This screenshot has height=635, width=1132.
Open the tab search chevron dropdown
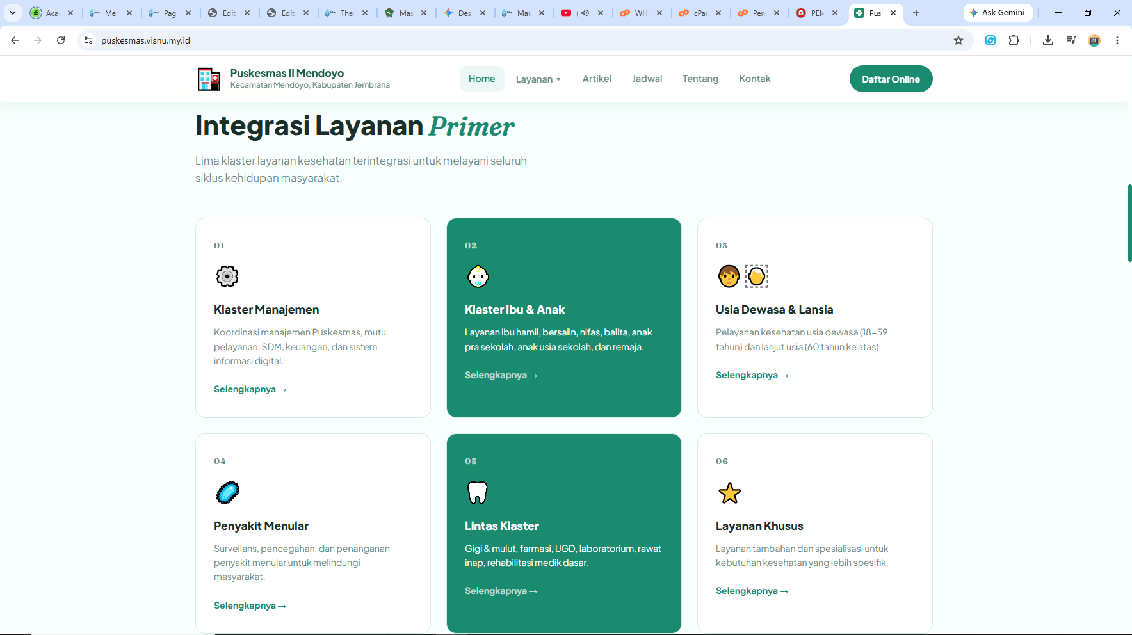point(13,13)
